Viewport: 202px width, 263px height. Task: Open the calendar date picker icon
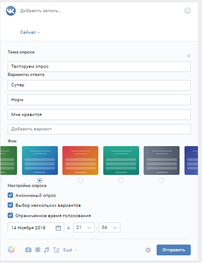click(x=58, y=228)
